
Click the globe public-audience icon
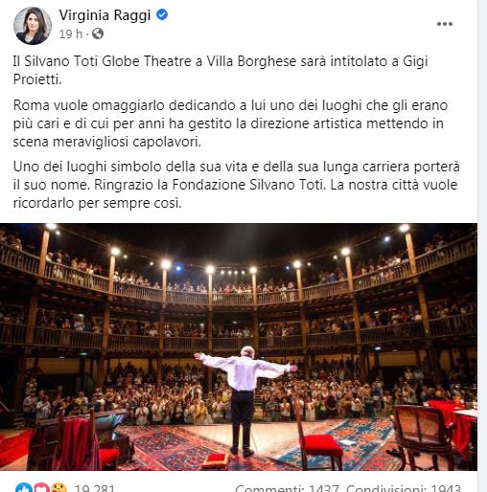[98, 34]
